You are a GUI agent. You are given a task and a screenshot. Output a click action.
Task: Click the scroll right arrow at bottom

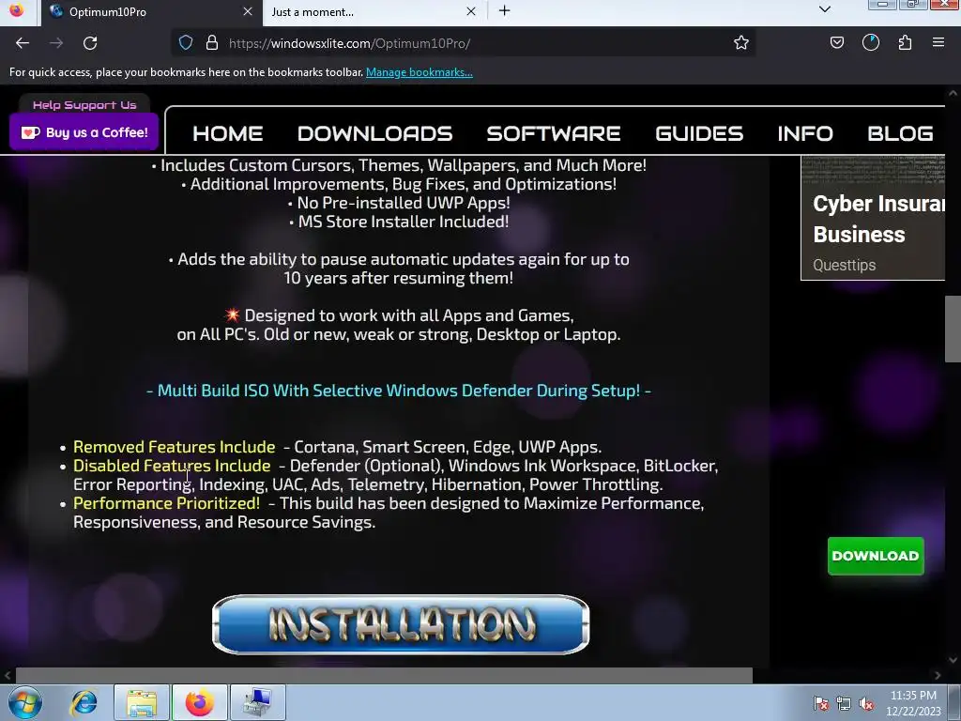click(938, 676)
